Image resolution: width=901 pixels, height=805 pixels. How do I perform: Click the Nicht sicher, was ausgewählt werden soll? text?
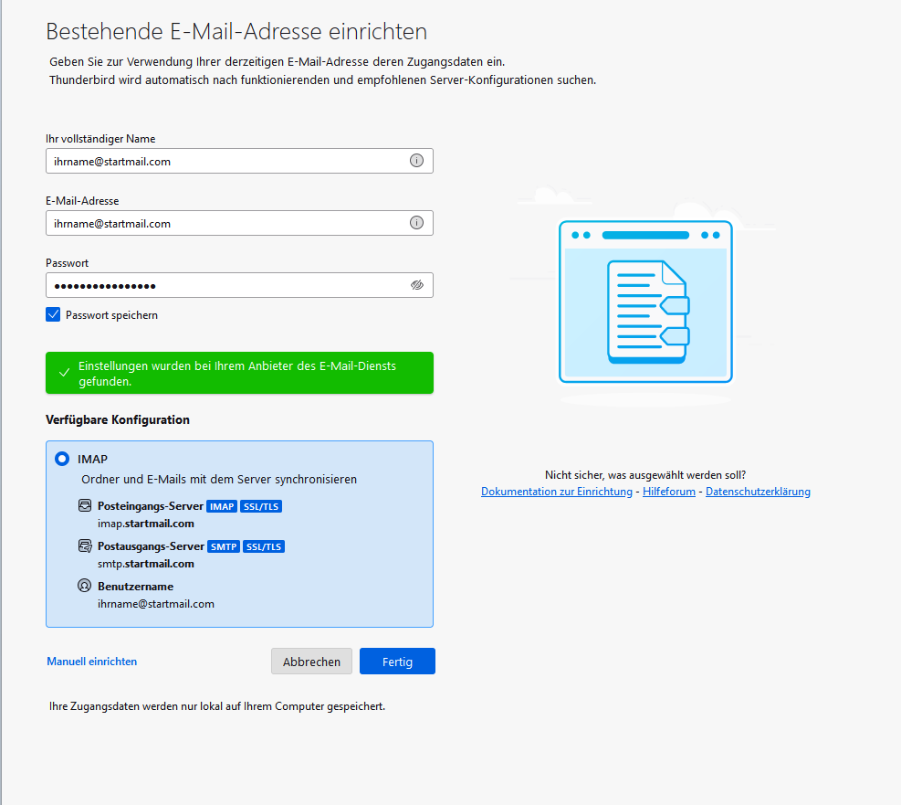[x=645, y=475]
